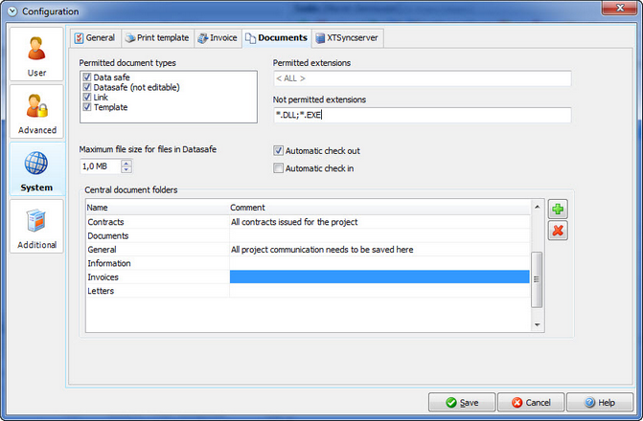
Task: Enable Automatic check in
Action: 279,168
